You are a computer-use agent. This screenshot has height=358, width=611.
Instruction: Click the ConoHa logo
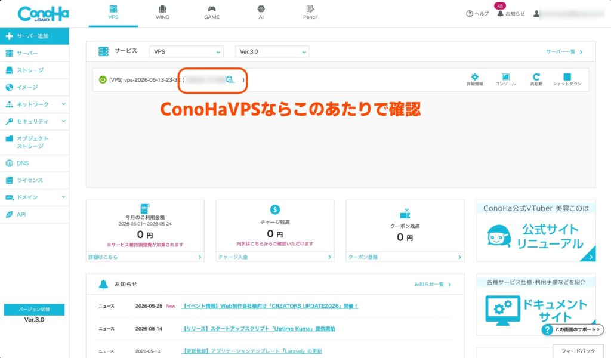click(x=43, y=14)
